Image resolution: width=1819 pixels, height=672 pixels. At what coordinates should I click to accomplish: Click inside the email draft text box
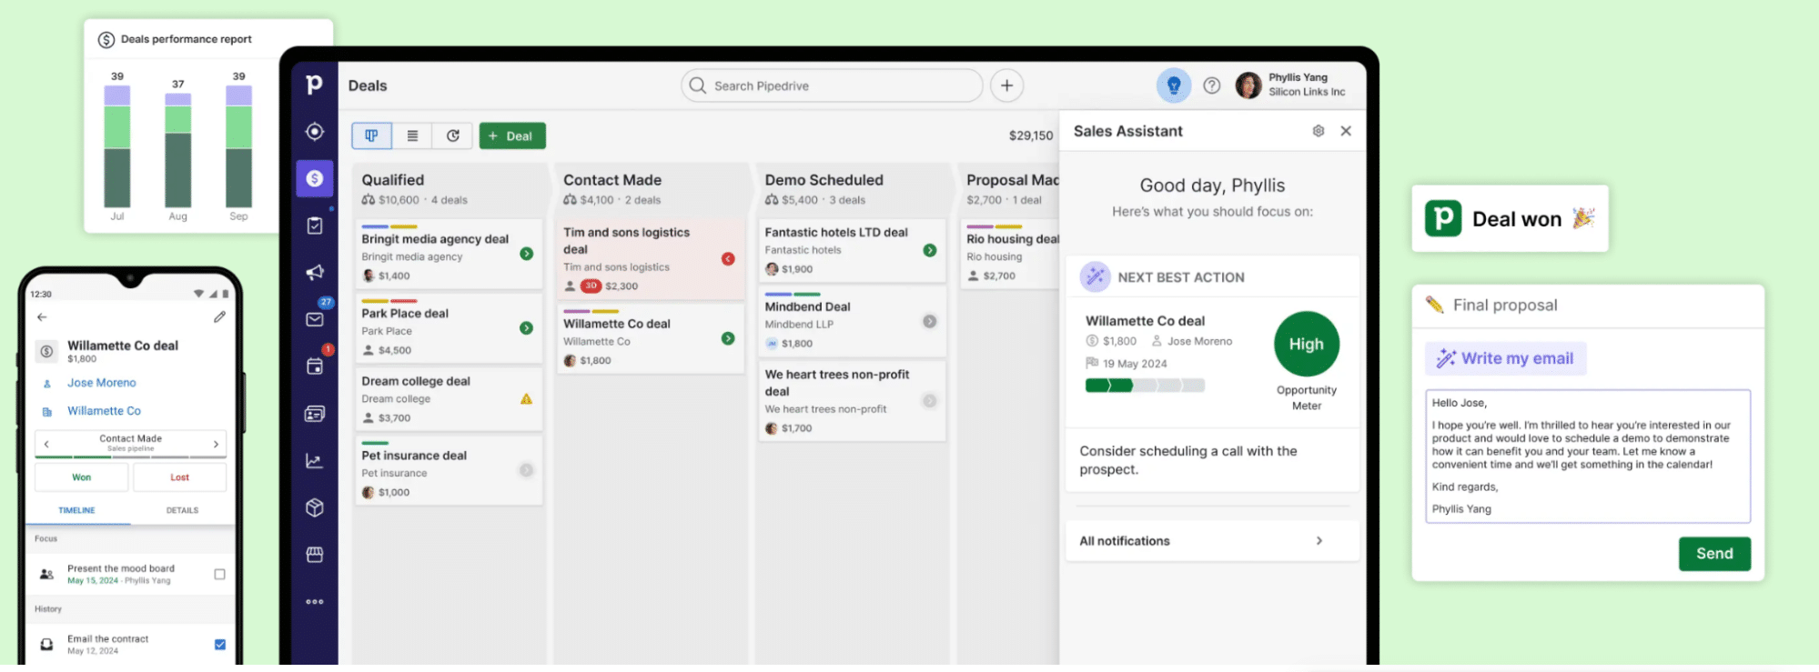(x=1588, y=456)
